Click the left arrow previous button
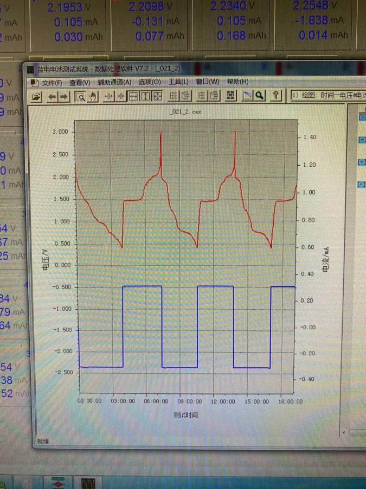Viewport: 366px width, 489px height. point(52,96)
